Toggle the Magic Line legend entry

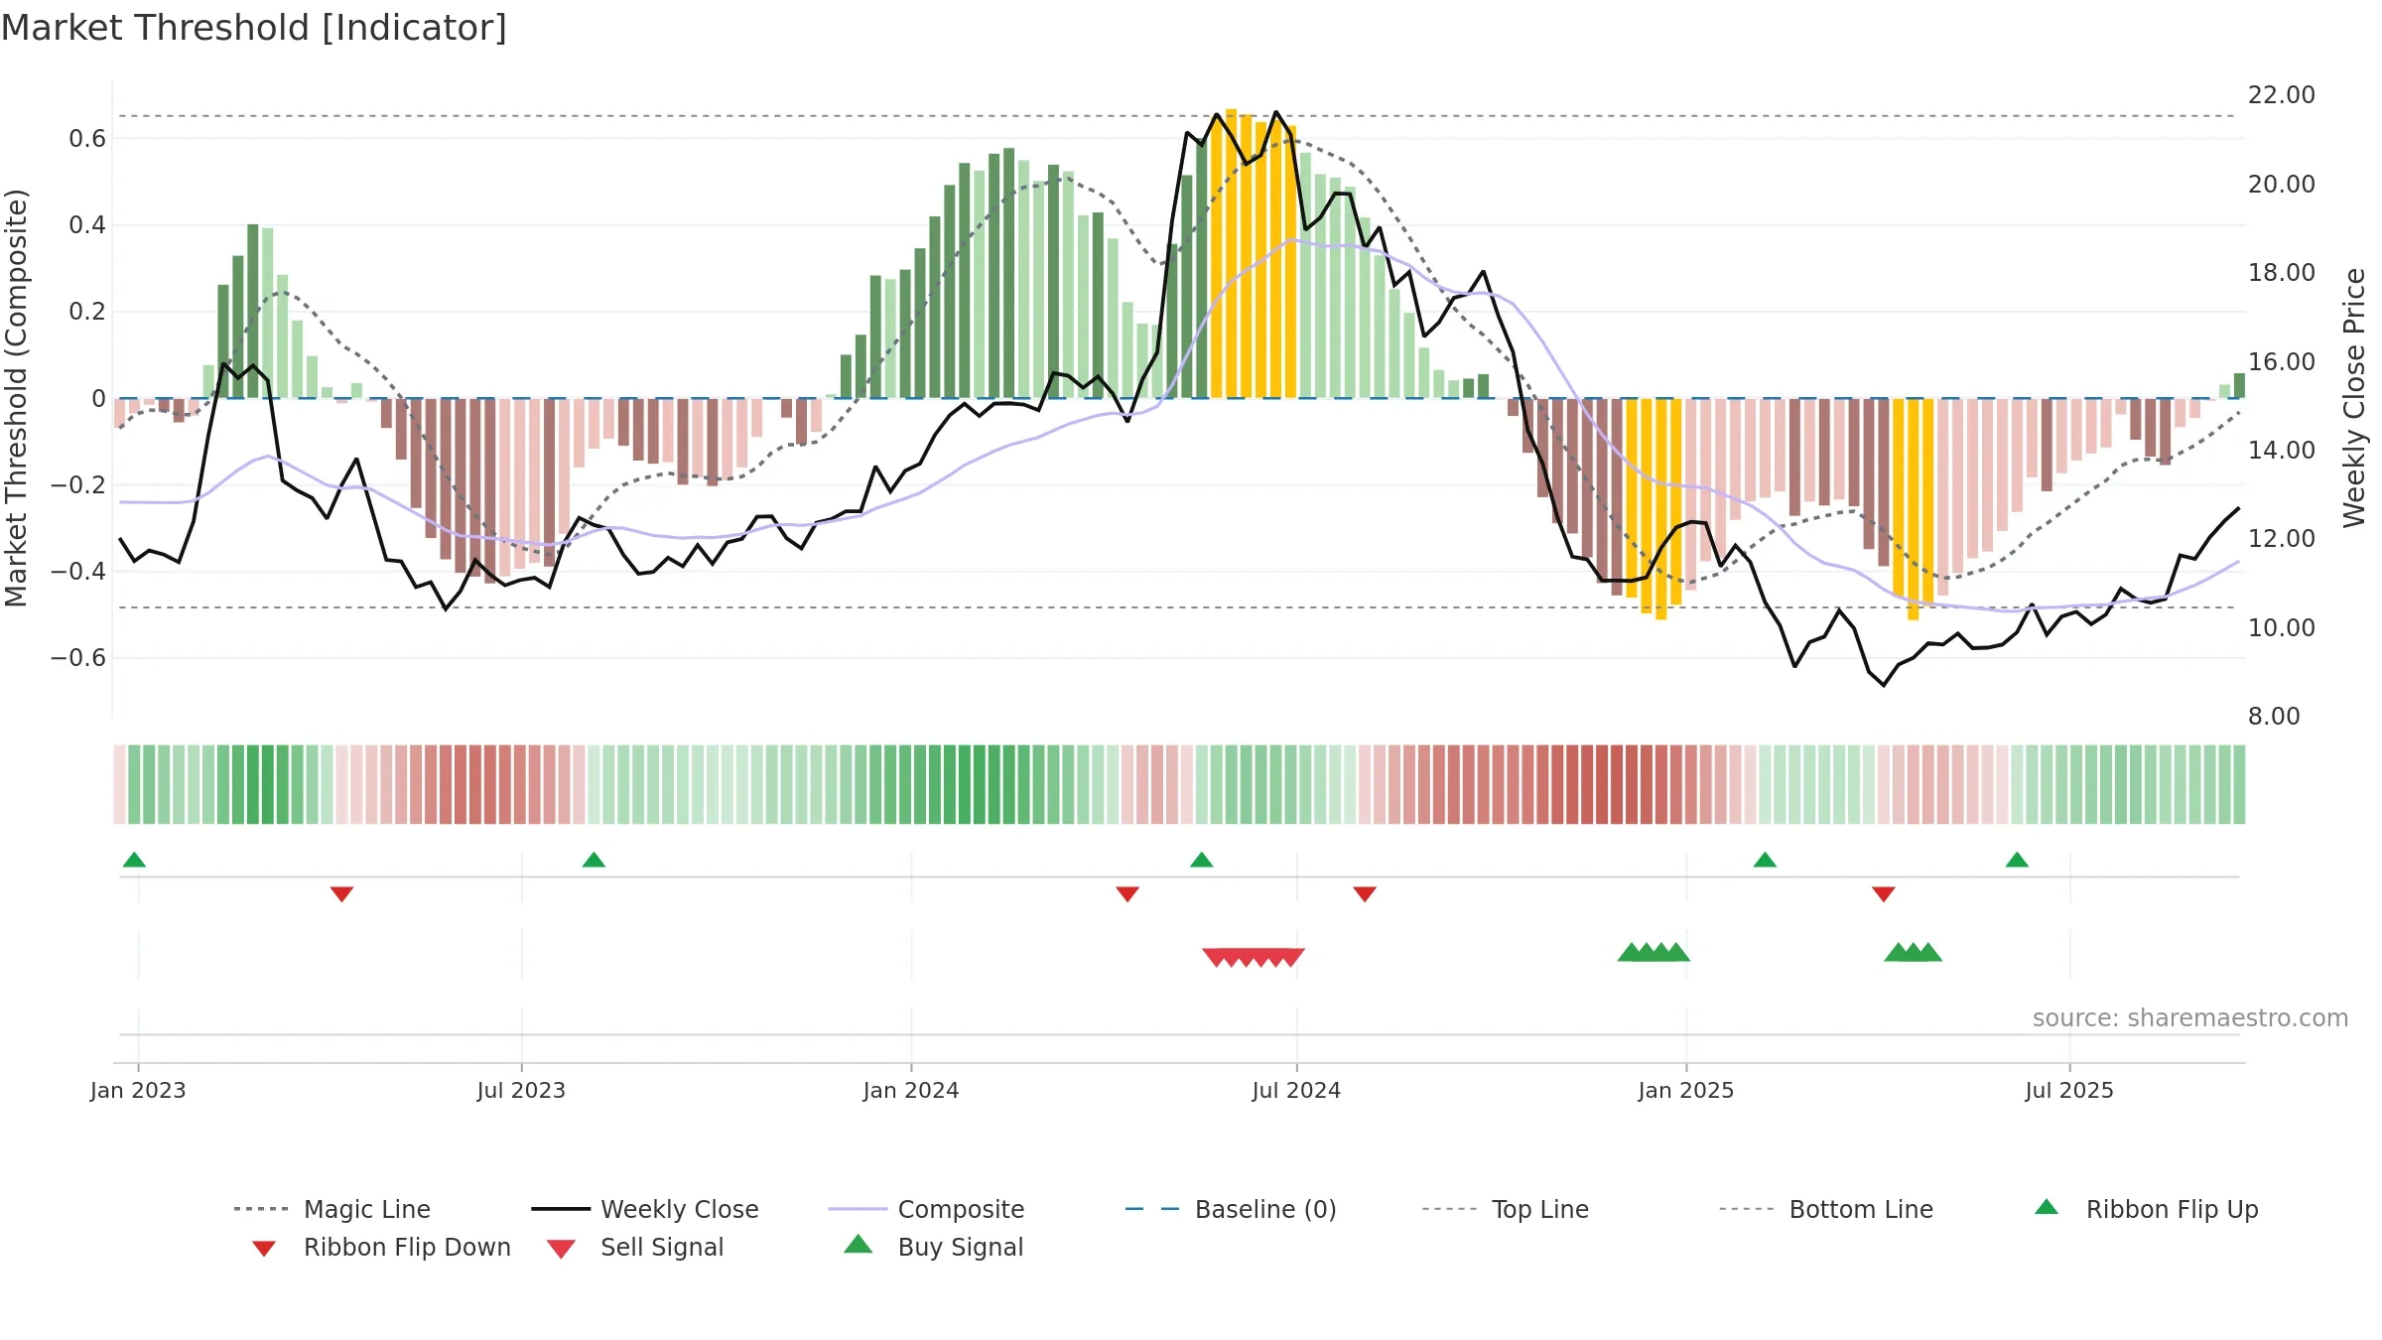pyautogui.click(x=331, y=1209)
